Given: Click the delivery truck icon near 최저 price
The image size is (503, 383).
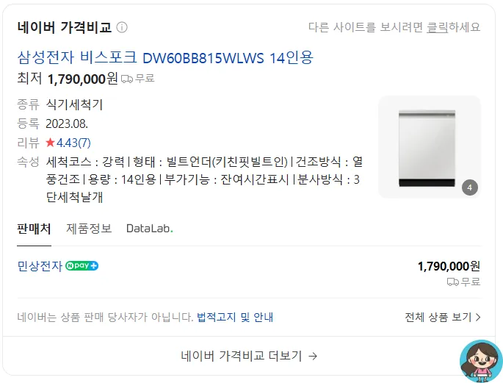Looking at the screenshot, I should pos(127,79).
